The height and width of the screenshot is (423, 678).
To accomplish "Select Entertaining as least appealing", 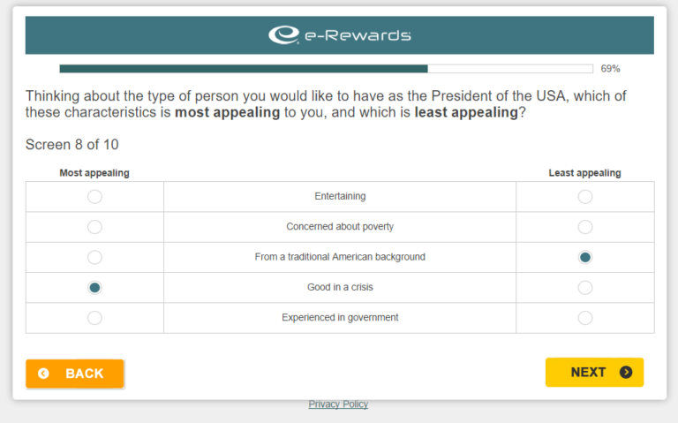I will 584,197.
